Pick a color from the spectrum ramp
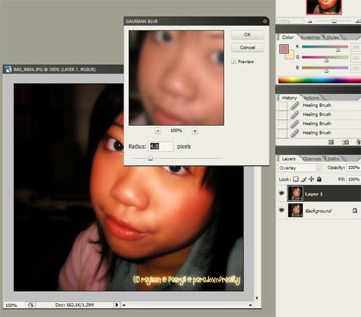 pos(320,79)
